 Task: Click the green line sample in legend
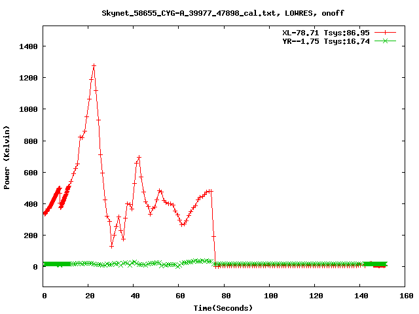[385, 41]
